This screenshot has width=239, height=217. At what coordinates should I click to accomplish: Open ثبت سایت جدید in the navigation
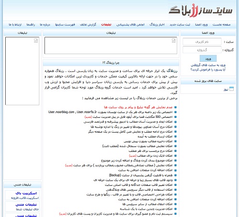[180, 24]
